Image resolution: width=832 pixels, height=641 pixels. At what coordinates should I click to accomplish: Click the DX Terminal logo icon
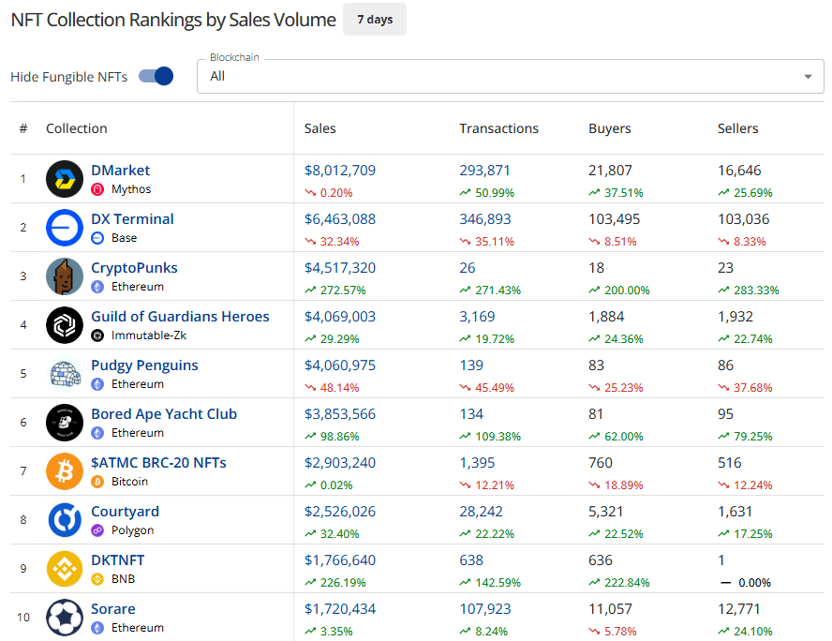pyautogui.click(x=65, y=228)
